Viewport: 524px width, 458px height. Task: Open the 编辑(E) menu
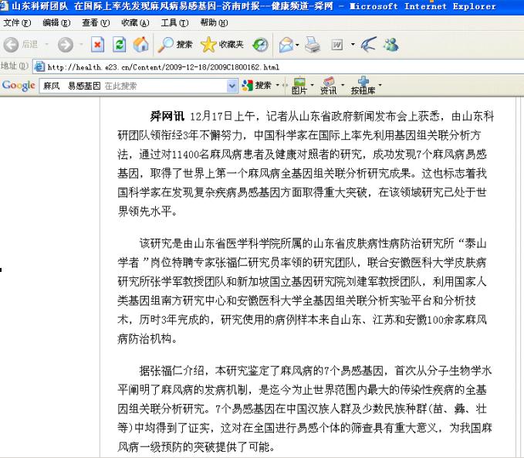coord(56,22)
